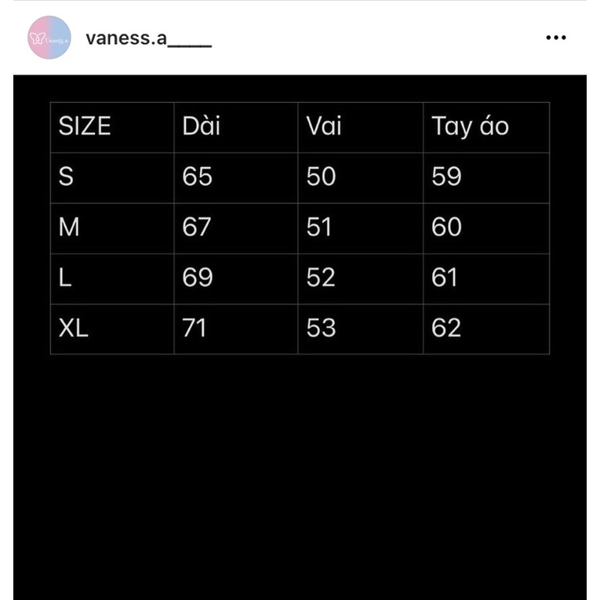Select the M size row label
Image resolution: width=600 pixels, height=600 pixels.
click(112, 228)
